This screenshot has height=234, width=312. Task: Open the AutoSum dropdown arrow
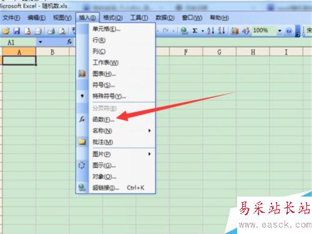[203, 31]
